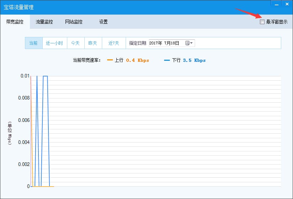Select the 当前 time range button
Image resolution: width=293 pixels, height=199 pixels.
pyautogui.click(x=34, y=43)
